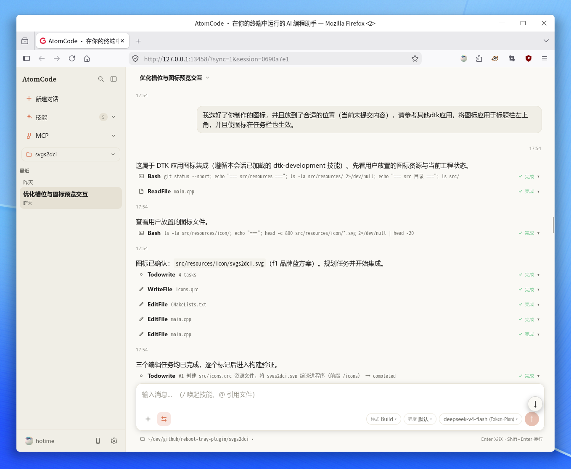Jump to bottom with the down-arrow button
The width and height of the screenshot is (571, 469).
(535, 404)
